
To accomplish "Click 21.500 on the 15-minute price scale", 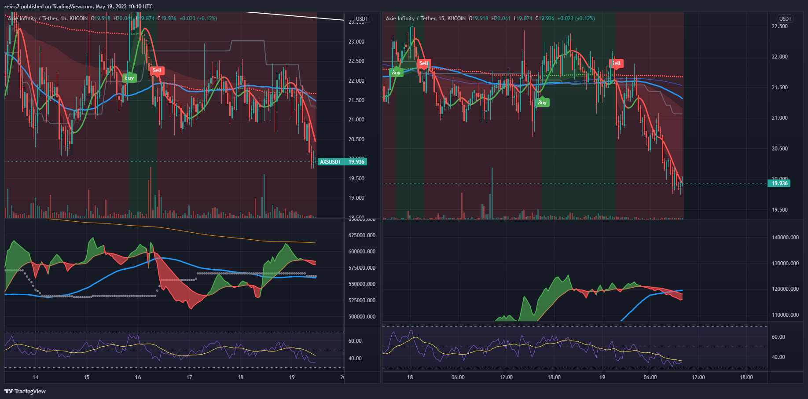I will (780, 88).
